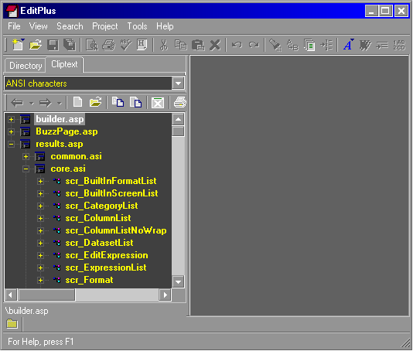The height and width of the screenshot is (351, 413).
Task: Expand the builder.asp node
Action: click(x=11, y=120)
